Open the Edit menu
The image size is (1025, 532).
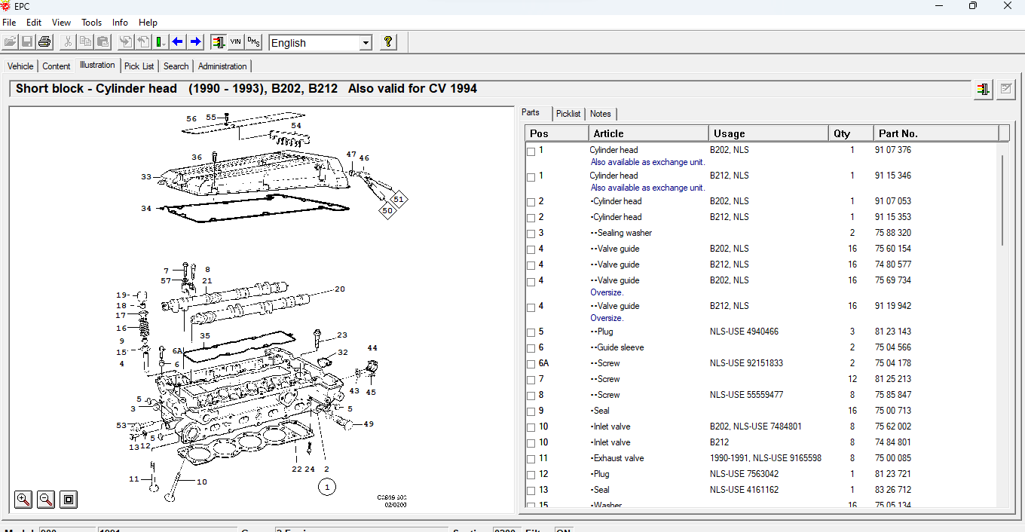pyautogui.click(x=34, y=23)
